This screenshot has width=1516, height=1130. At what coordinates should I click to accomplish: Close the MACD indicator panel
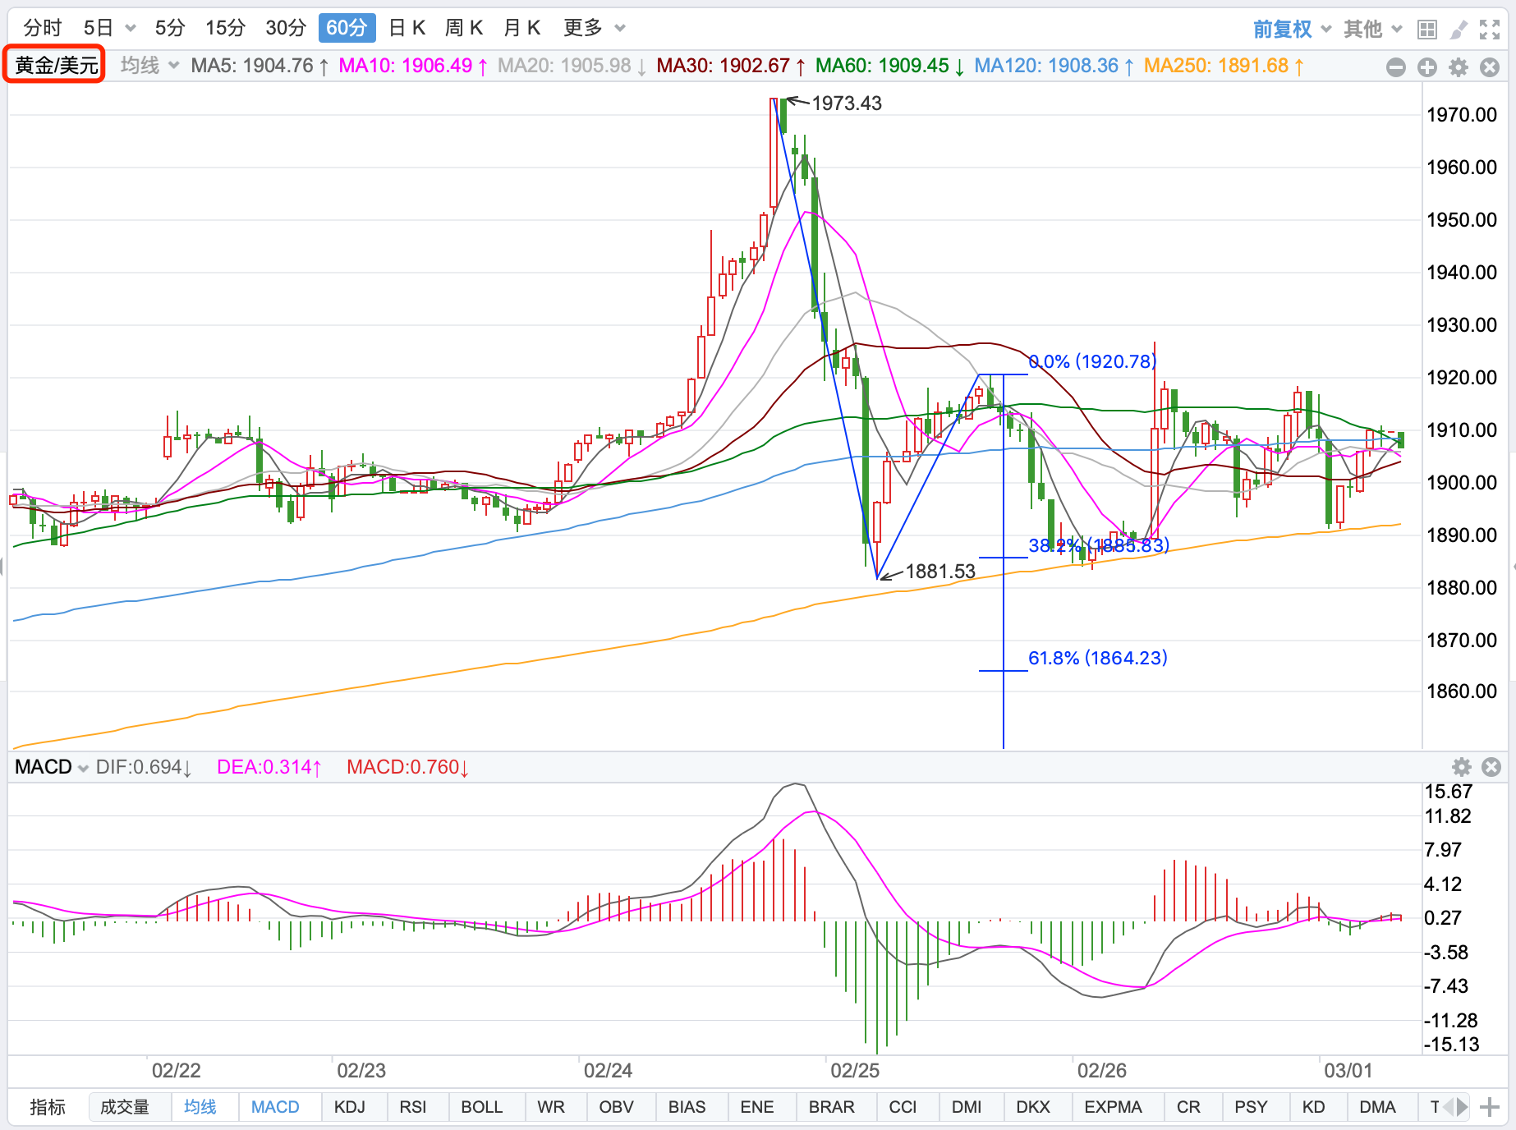point(1491,767)
